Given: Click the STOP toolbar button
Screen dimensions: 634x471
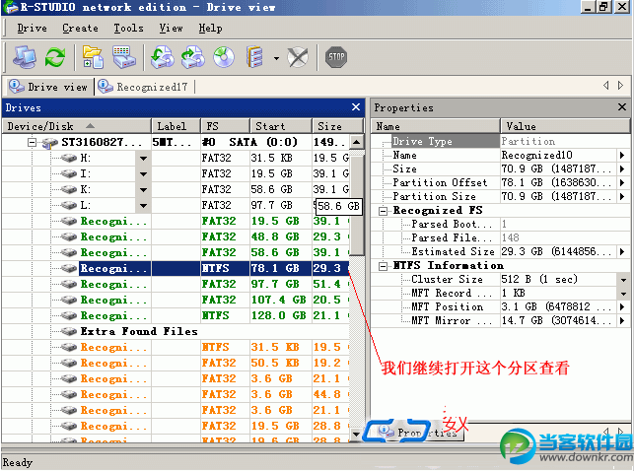Looking at the screenshot, I should (x=336, y=57).
